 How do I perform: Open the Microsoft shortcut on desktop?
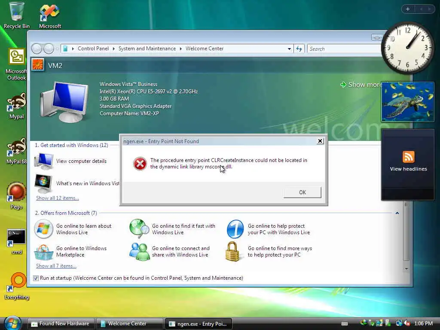(50, 15)
